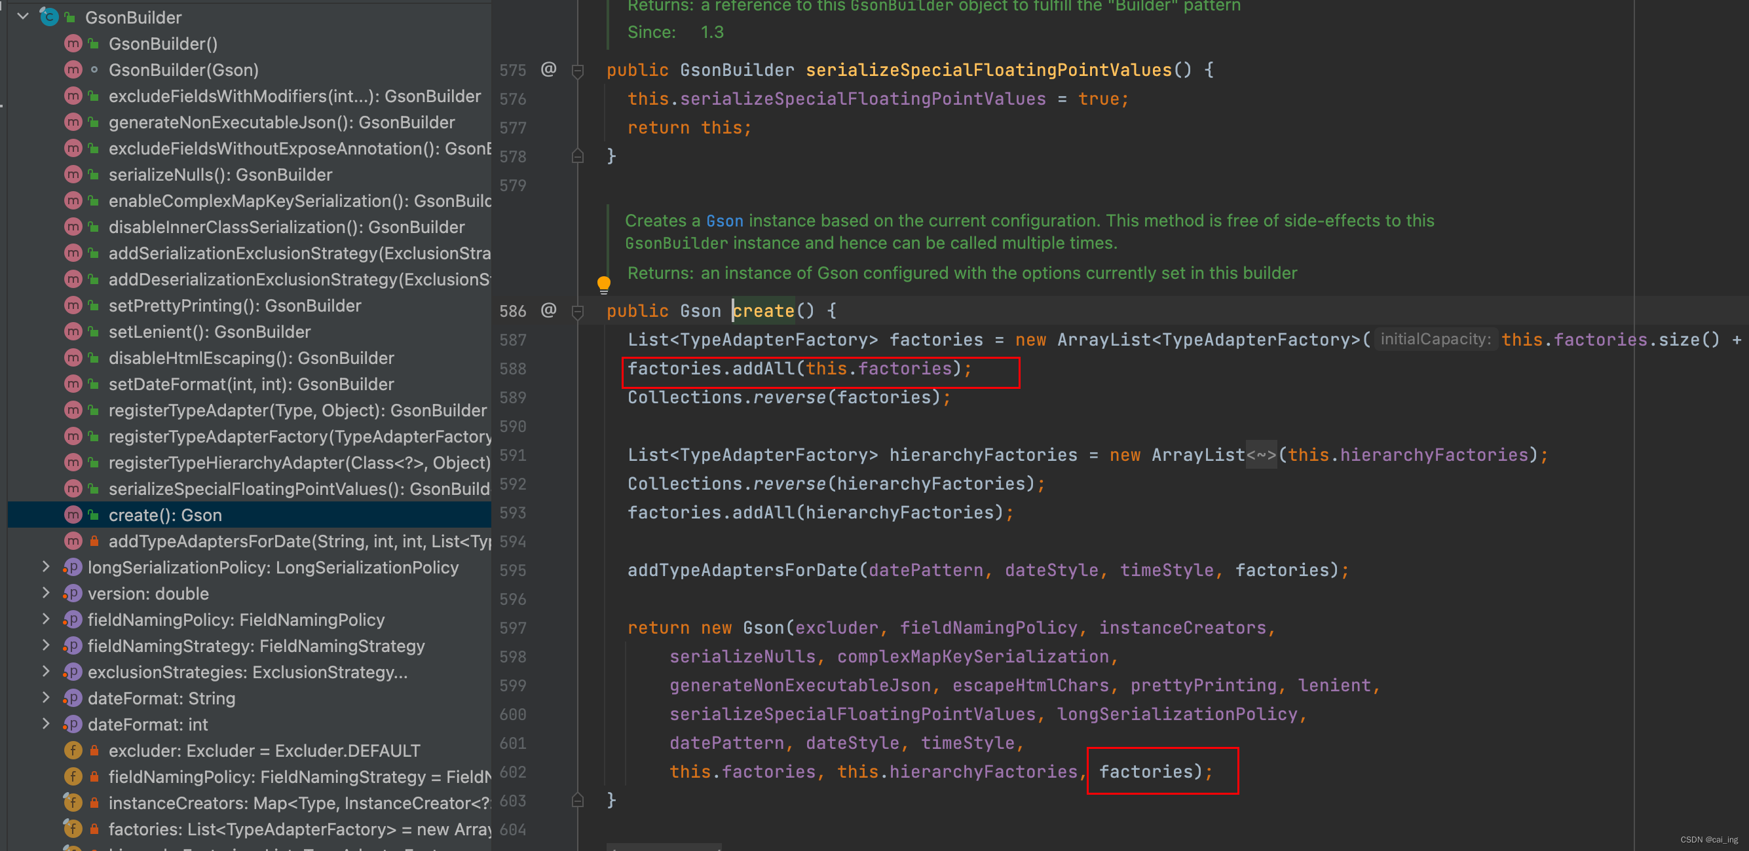Collapse the GsonBuilder class node

click(x=23, y=16)
